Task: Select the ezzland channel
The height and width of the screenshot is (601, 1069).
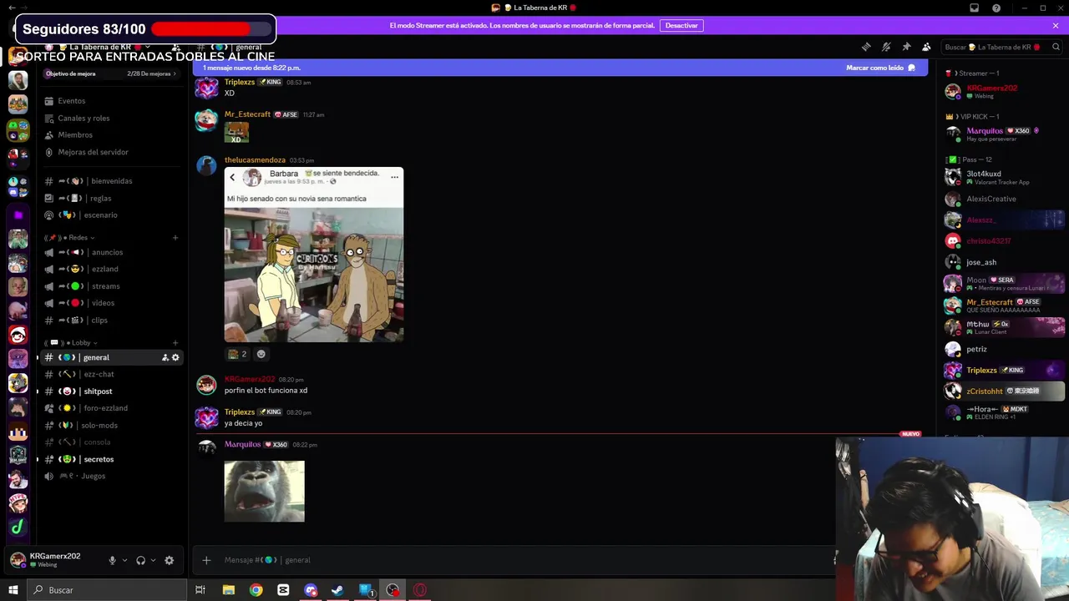Action: (x=111, y=269)
